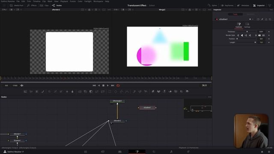Switch to Inspector Modifiers tab
The image size is (274, 154).
tap(250, 14)
